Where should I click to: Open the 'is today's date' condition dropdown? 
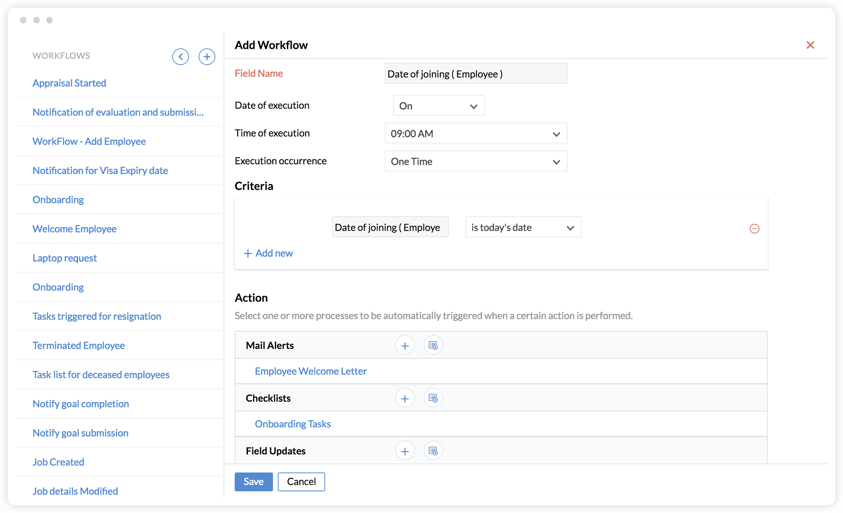click(523, 227)
